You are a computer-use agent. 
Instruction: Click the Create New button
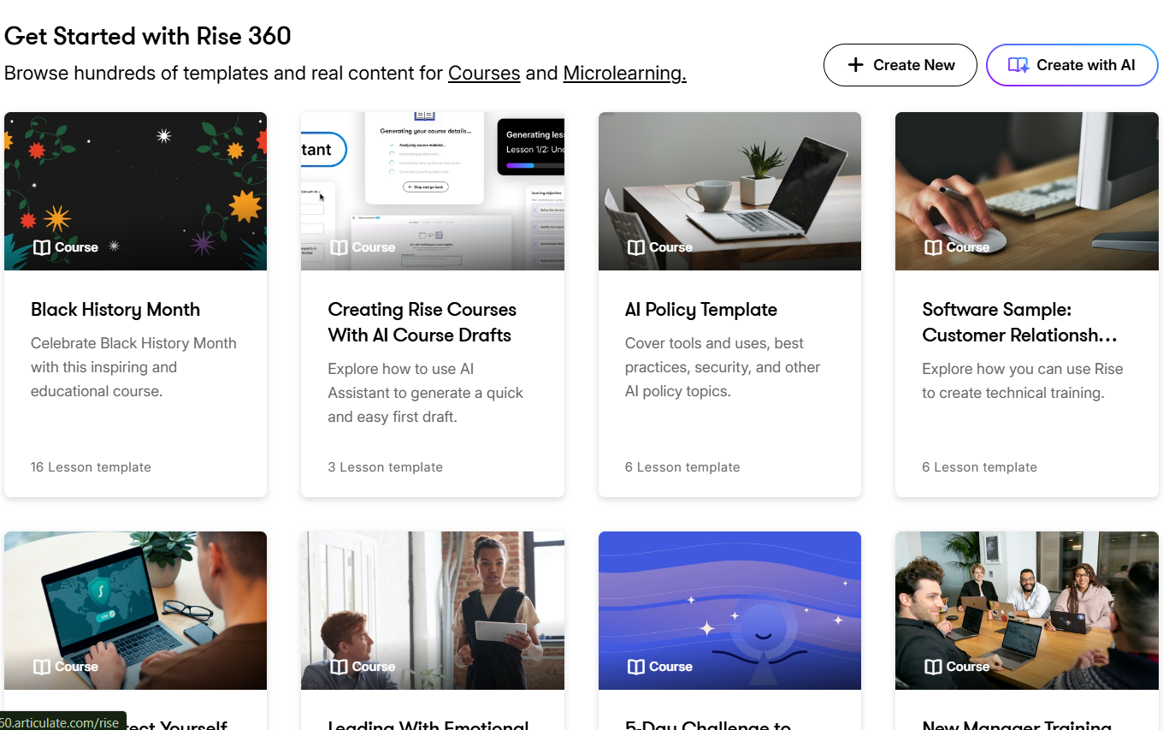click(x=900, y=65)
